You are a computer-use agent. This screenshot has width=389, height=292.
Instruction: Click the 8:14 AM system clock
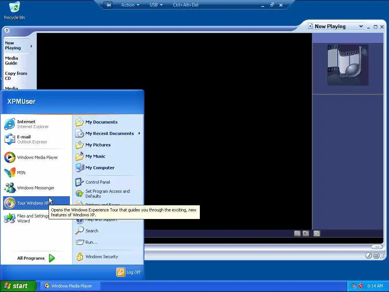pyautogui.click(x=375, y=286)
